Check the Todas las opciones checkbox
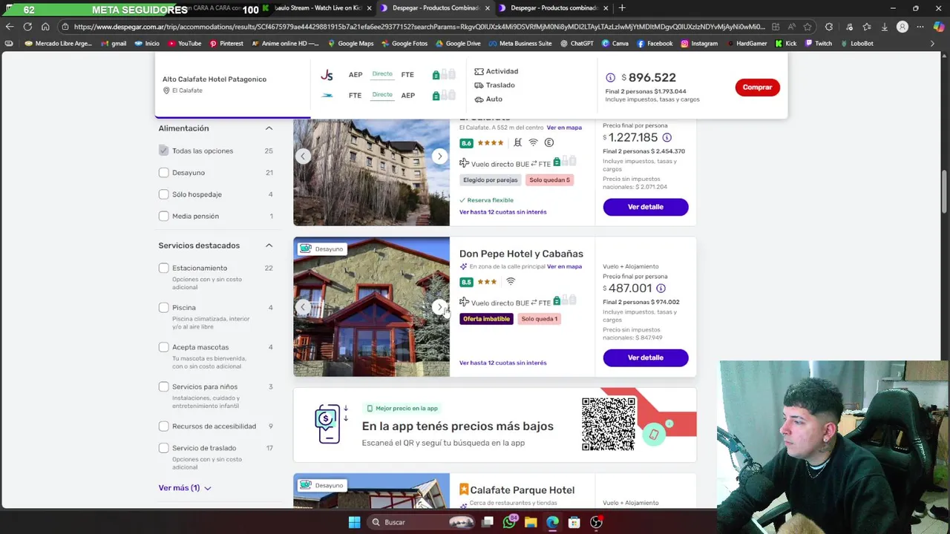The height and width of the screenshot is (534, 950). (163, 151)
